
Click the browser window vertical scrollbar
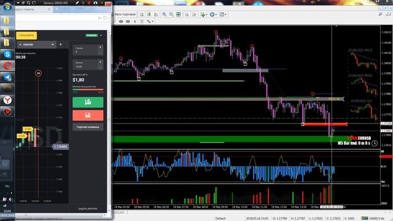[109, 120]
